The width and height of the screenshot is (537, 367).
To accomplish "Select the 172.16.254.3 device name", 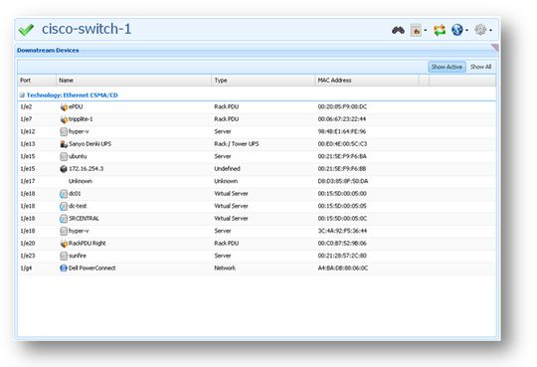I will [x=86, y=169].
